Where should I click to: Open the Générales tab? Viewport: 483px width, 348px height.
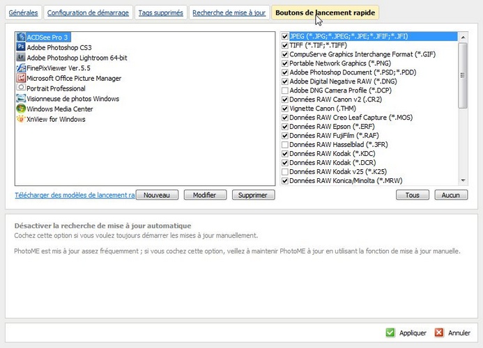23,13
